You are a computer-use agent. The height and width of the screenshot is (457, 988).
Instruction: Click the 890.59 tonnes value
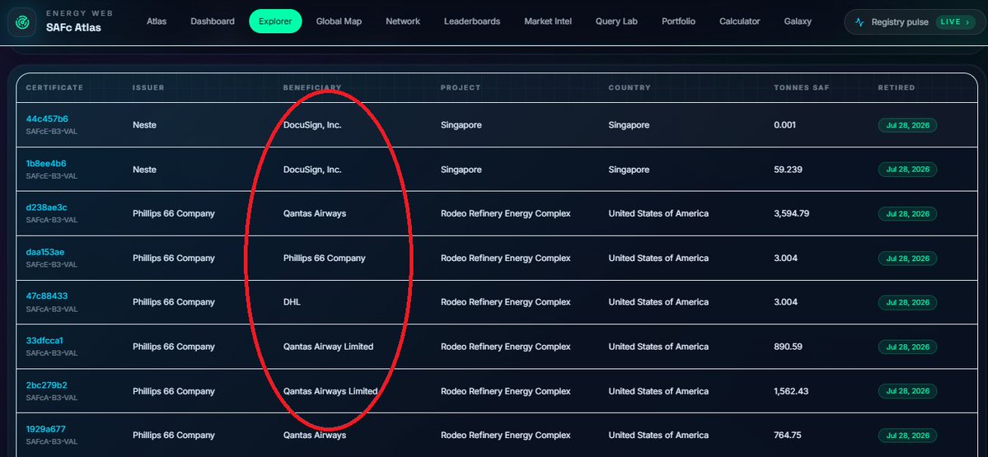click(788, 347)
